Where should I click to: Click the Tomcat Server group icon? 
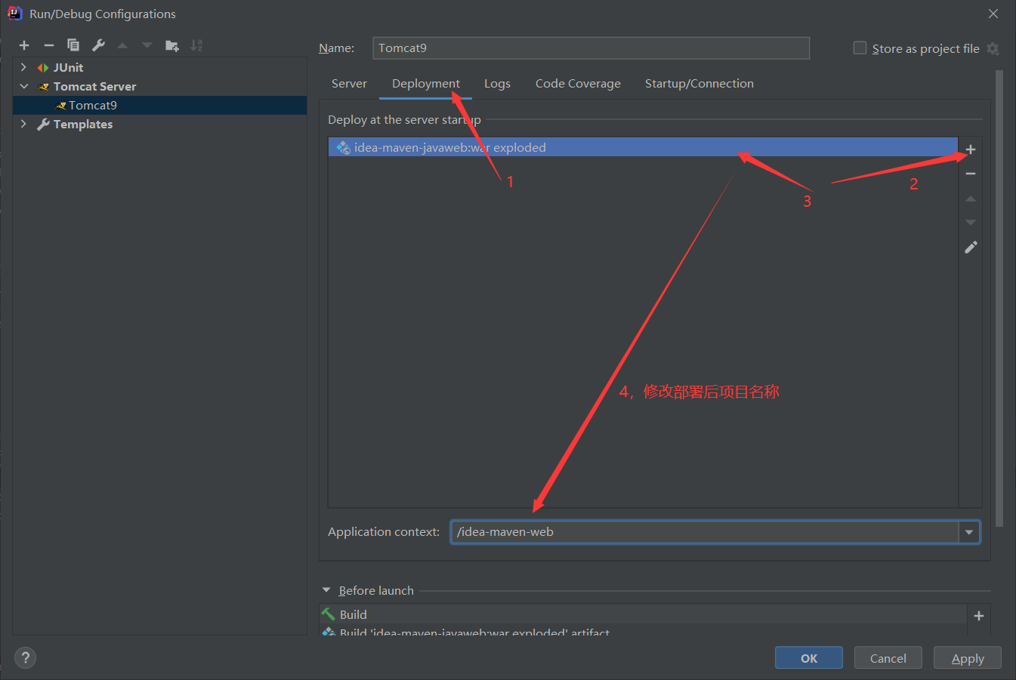click(x=44, y=87)
